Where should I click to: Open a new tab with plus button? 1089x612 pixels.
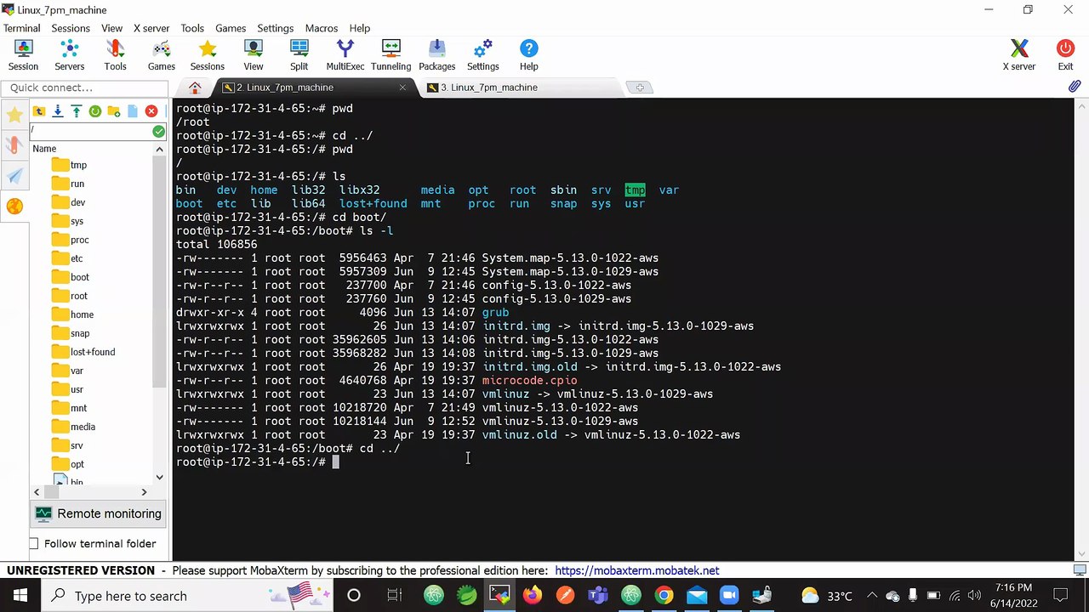(x=640, y=88)
